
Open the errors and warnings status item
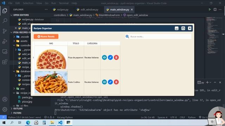(x=49, y=117)
